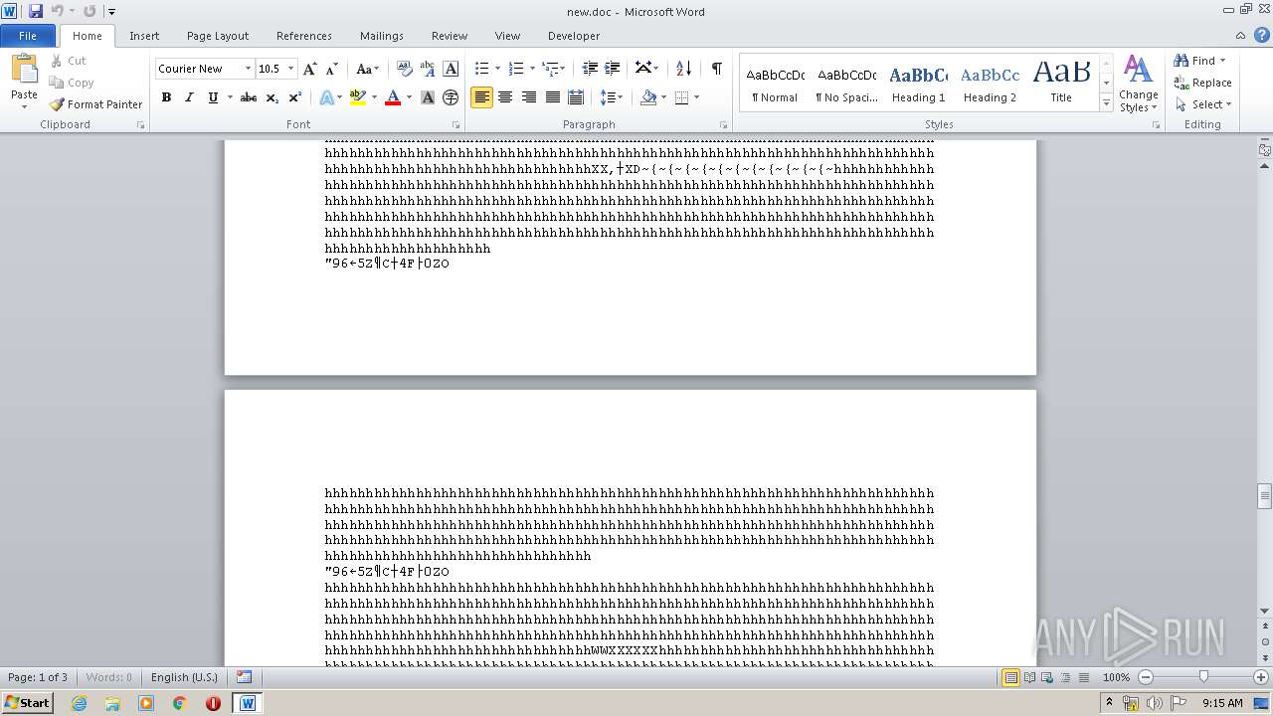Toggle Superscript formatting
The image size is (1273, 716).
pos(294,97)
